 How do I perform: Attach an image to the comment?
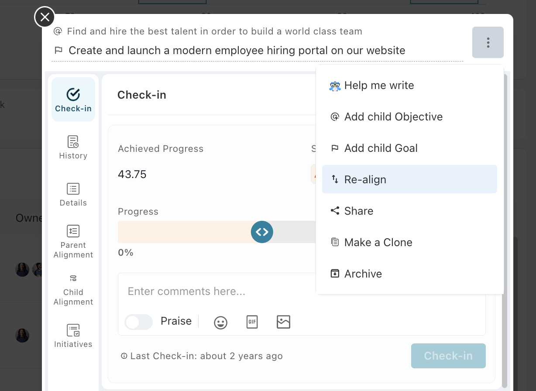[x=283, y=322]
